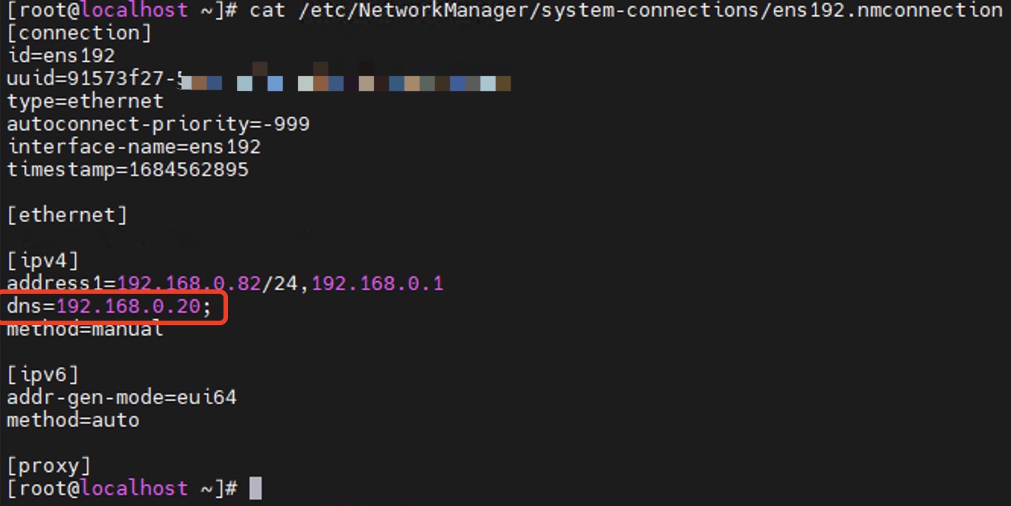Click the [ipv6] section header
The width and height of the screenshot is (1011, 506).
pyautogui.click(x=43, y=375)
